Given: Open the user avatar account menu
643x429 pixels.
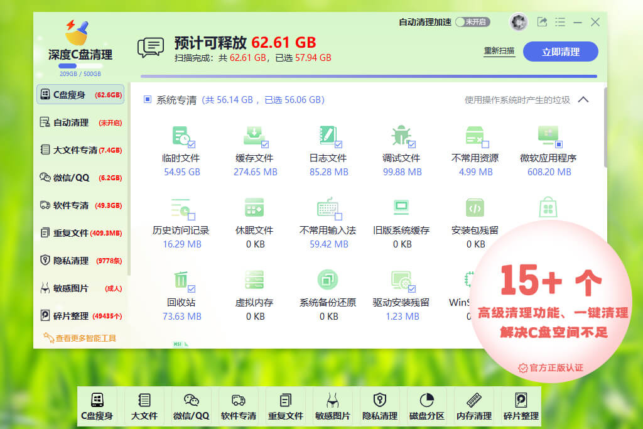Looking at the screenshot, I should pos(519,22).
